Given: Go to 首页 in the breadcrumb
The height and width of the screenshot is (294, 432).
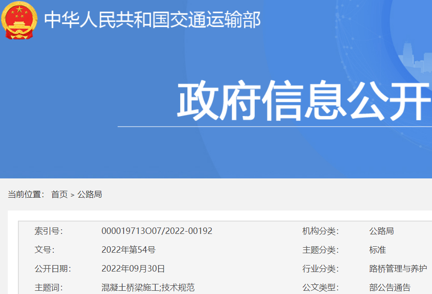Looking at the screenshot, I should pos(59,194).
